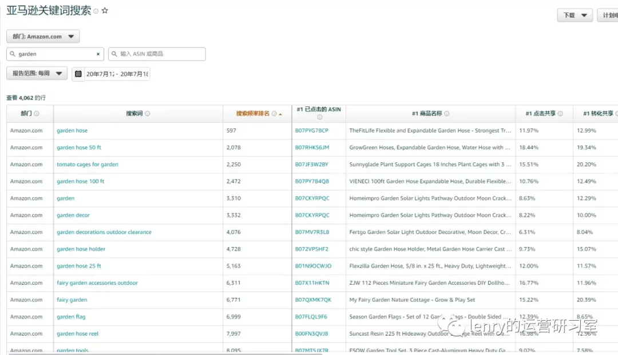Open the 报告范围: 每周 dropdown
618x355 pixels.
coord(37,73)
